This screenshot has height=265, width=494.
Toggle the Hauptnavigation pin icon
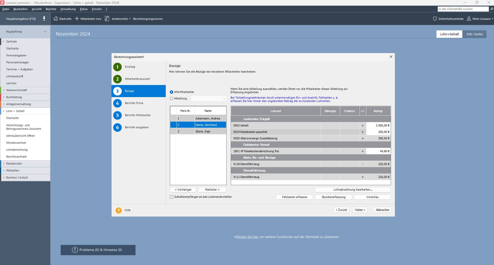[44, 19]
